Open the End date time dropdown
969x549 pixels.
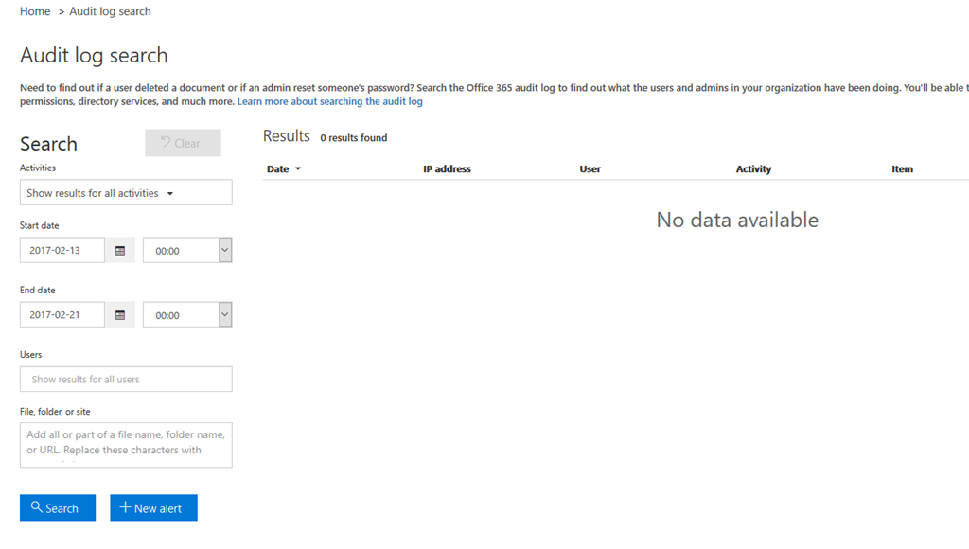[225, 314]
